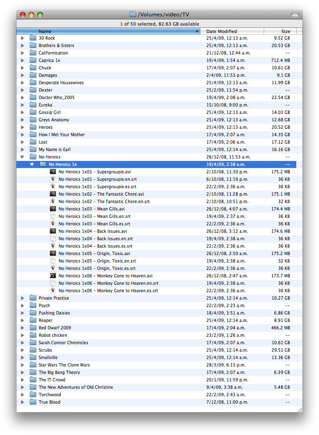Expand the Lost folder
The height and width of the screenshot is (435, 319).
(x=22, y=142)
